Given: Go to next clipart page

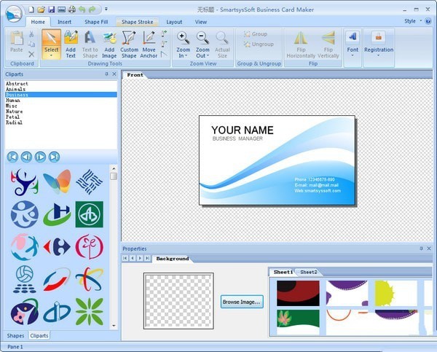Looking at the screenshot, I should click(x=40, y=157).
